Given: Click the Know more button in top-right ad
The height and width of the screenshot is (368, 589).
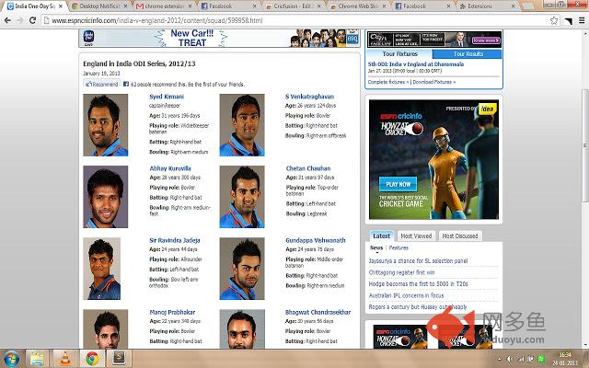Looking at the screenshot, I should point(486,40).
